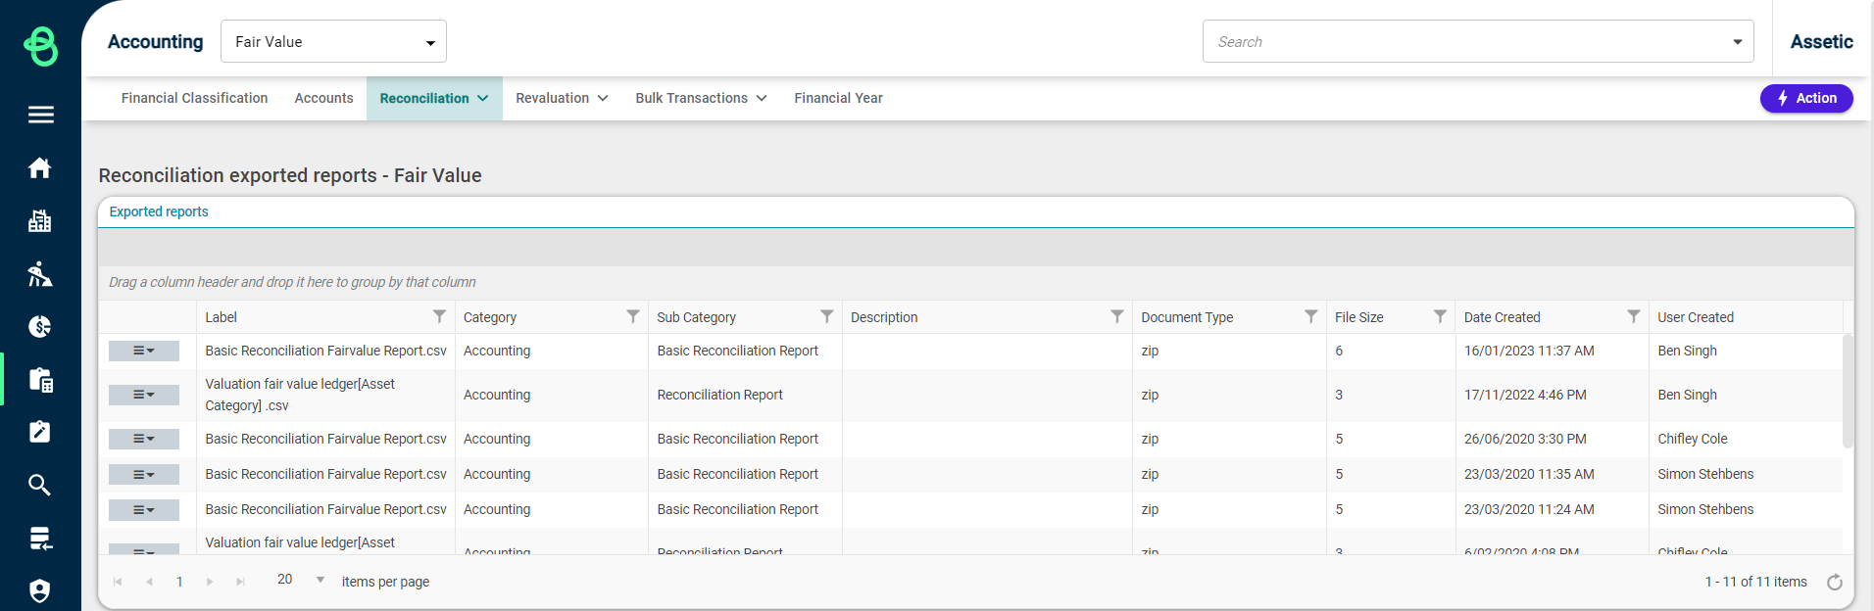This screenshot has width=1874, height=611.
Task: Open the Exported reports tab link
Action: pos(159,211)
